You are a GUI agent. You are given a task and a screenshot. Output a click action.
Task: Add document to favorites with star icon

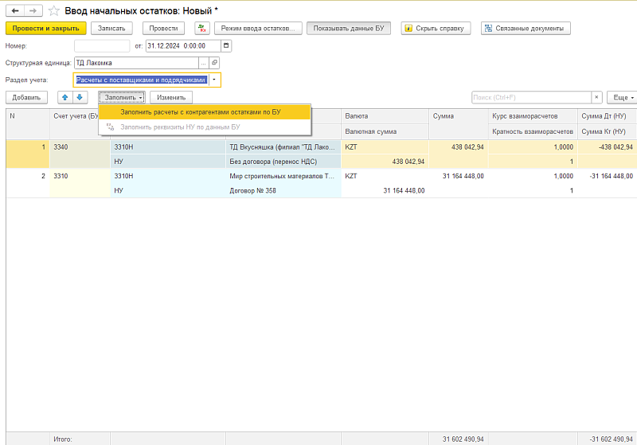pos(54,10)
